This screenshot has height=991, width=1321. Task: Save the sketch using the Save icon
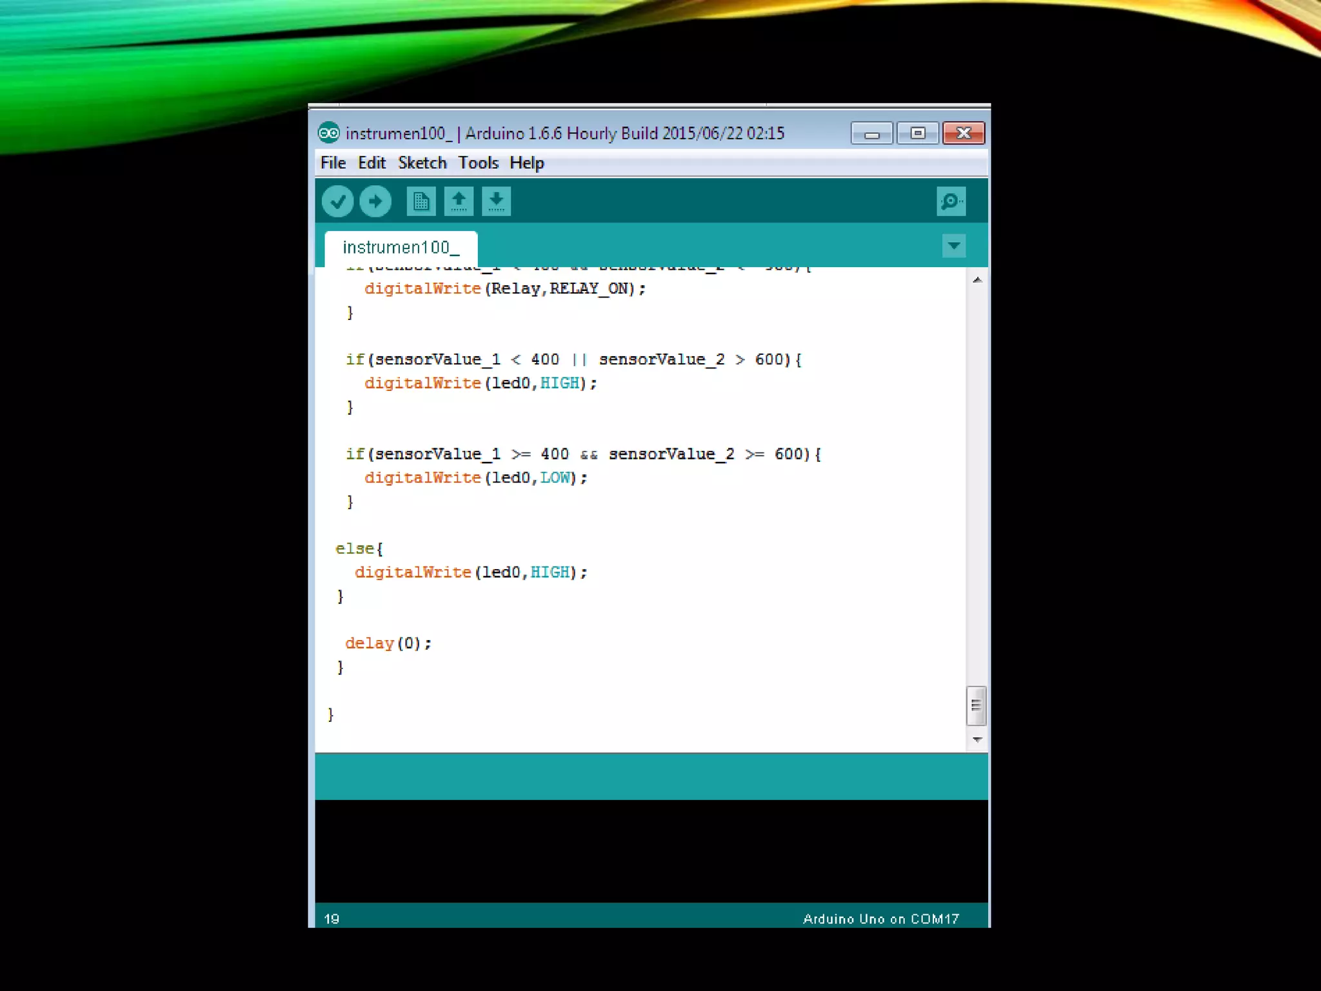click(x=496, y=201)
